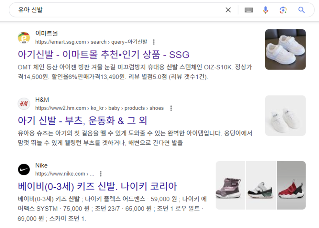This screenshot has height=228, width=319.
Task: Open Google Lens image search
Action: click(x=283, y=10)
